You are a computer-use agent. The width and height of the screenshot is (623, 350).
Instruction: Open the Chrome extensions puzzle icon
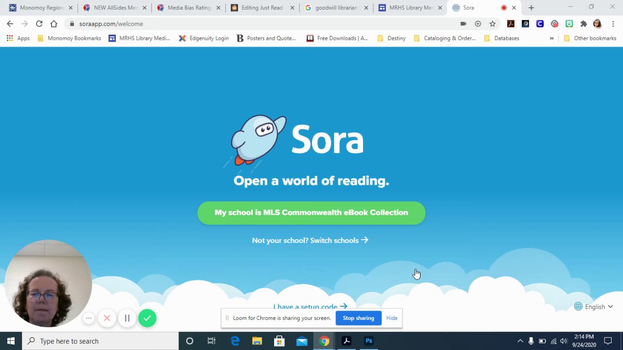tap(584, 24)
